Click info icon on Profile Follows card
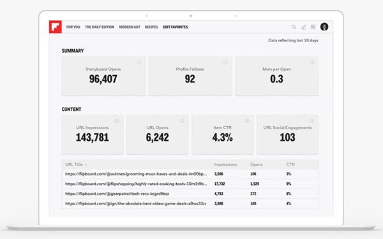383x239 pixels. coord(225,62)
